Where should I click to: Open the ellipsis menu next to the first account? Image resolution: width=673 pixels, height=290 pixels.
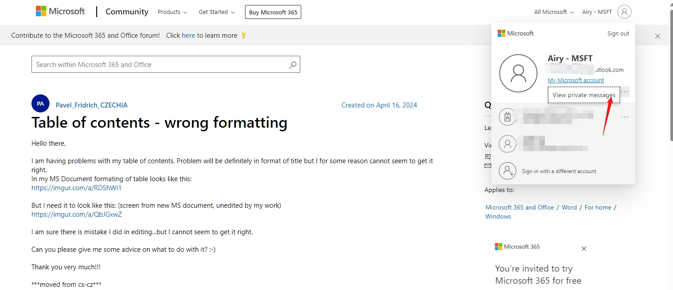point(624,116)
